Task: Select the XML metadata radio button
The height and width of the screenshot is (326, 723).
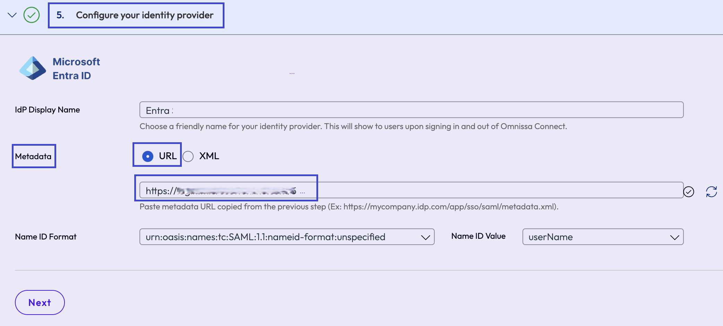Action: 188,156
